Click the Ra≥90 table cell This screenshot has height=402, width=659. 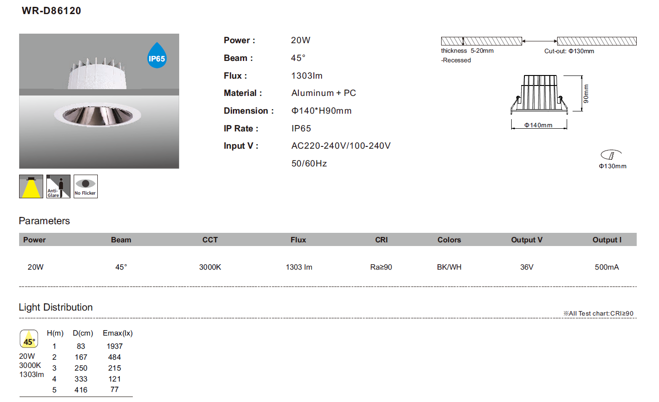[x=381, y=267]
